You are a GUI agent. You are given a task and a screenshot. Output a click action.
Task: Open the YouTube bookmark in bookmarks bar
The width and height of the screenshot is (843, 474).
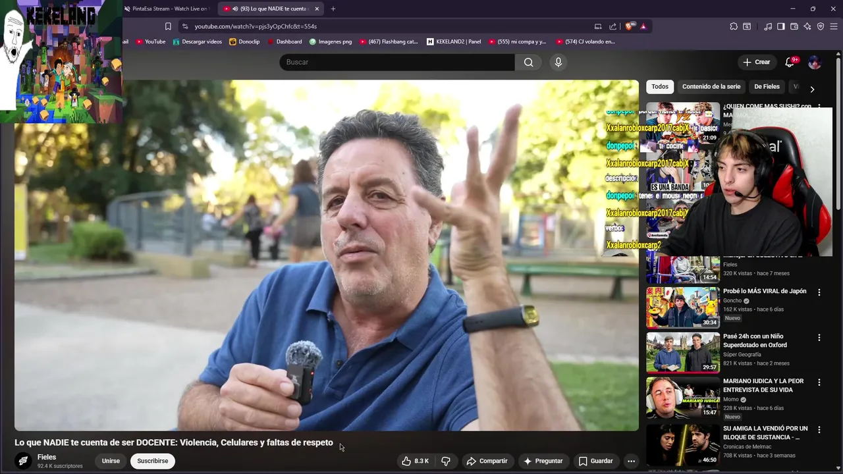coord(151,41)
